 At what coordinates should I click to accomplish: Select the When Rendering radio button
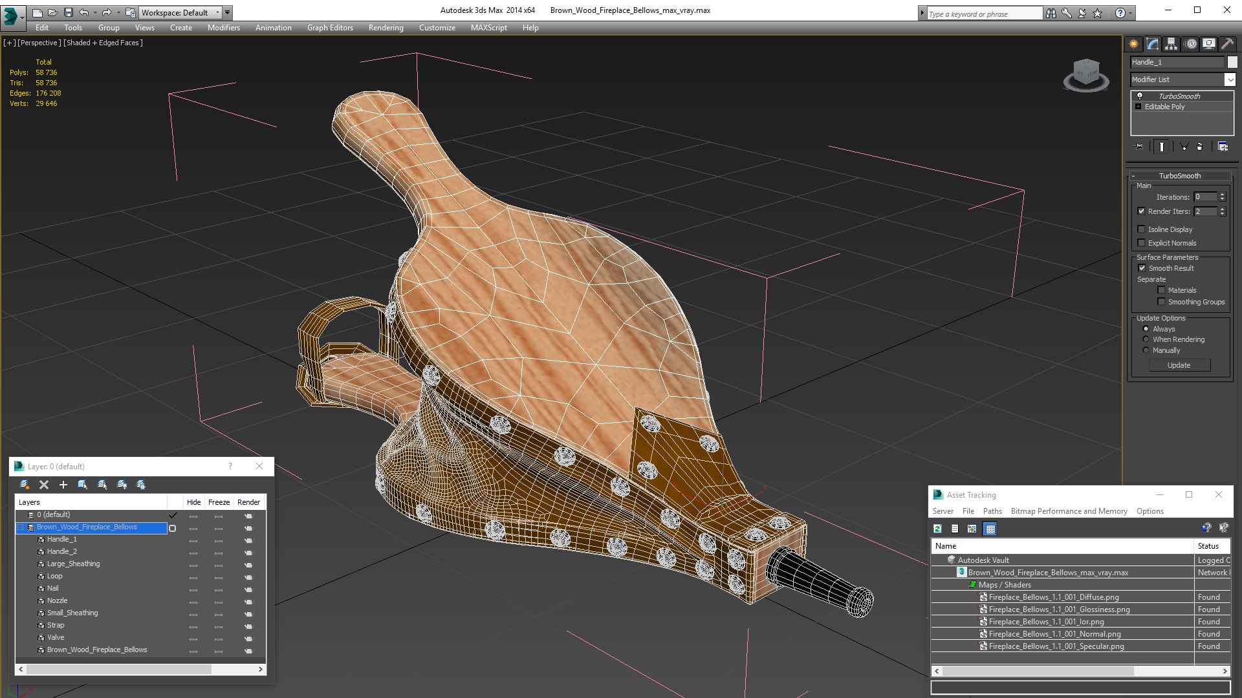tap(1146, 339)
